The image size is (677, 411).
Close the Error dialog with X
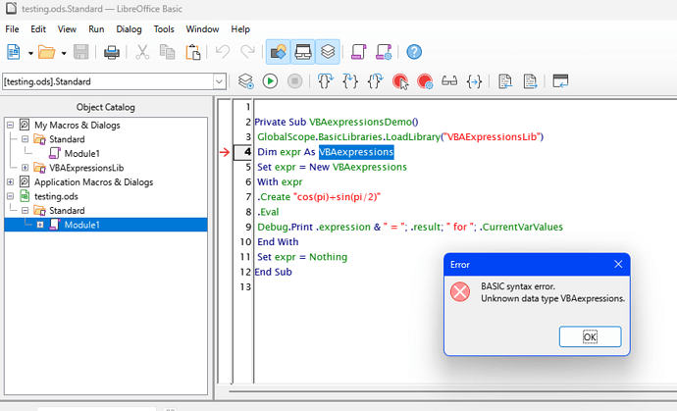point(618,264)
